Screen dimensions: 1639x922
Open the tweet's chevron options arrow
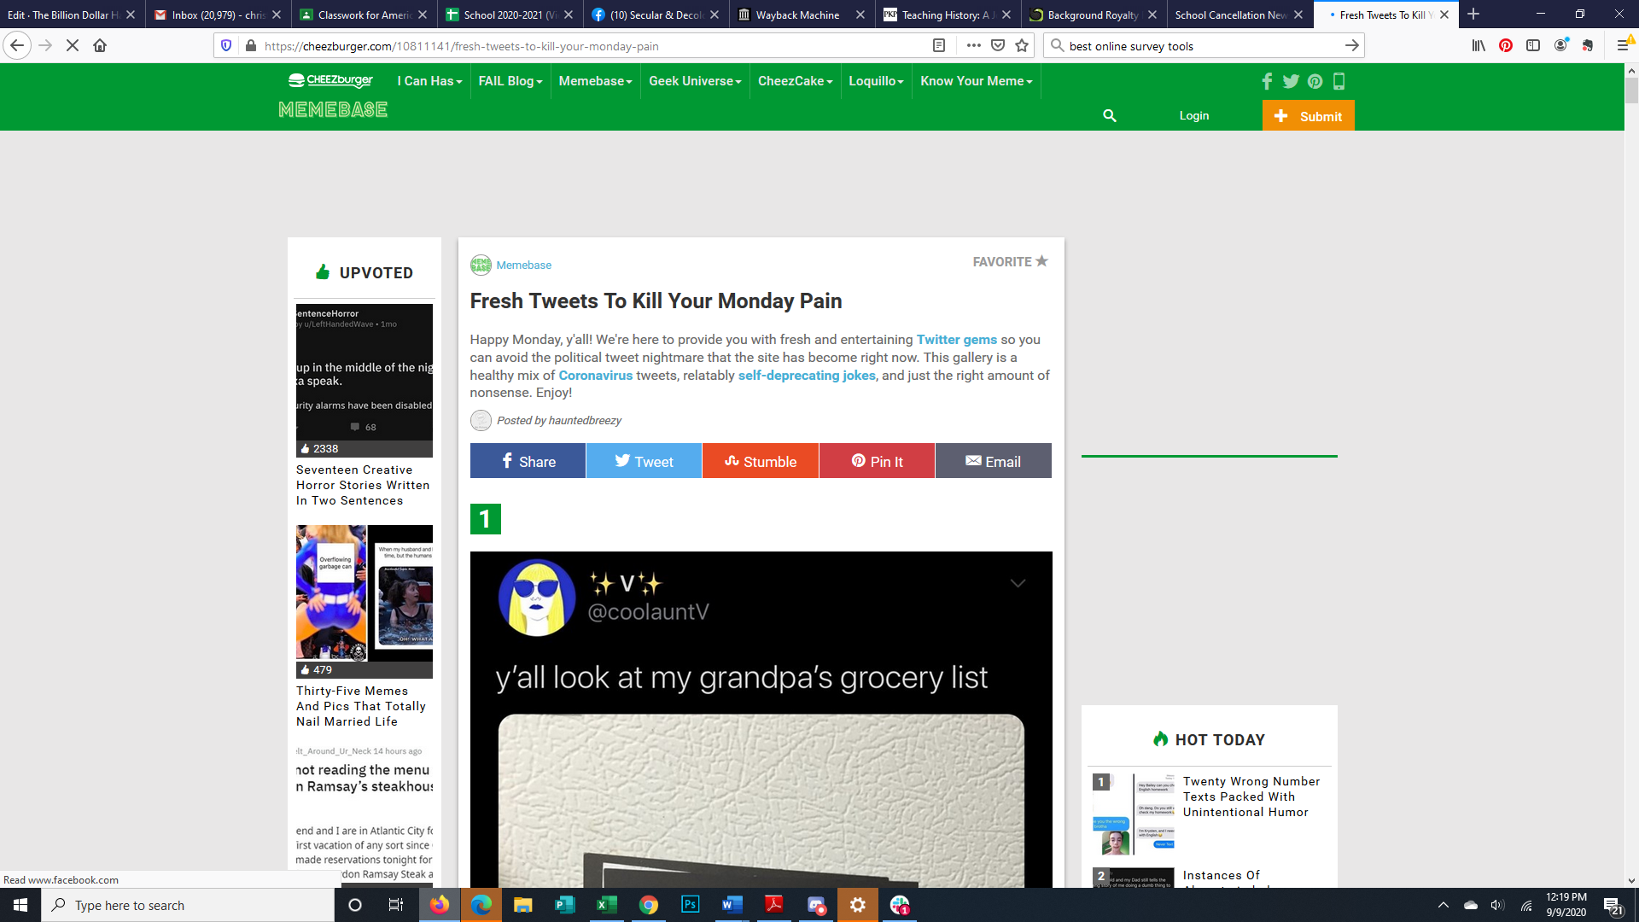[1018, 583]
